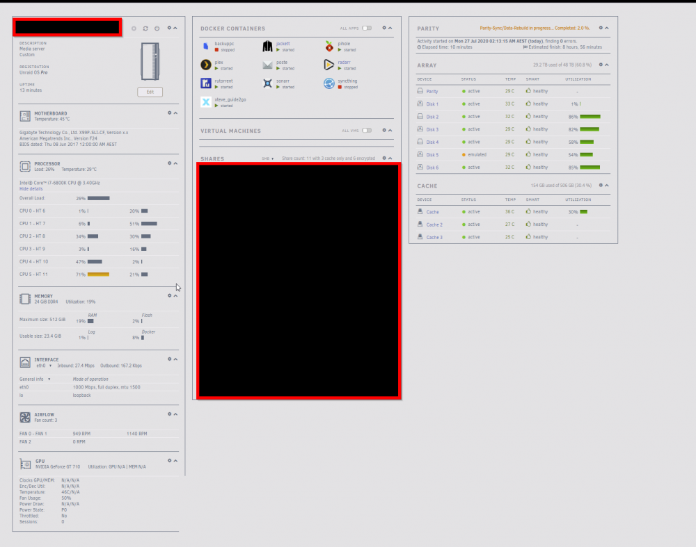
Task: Open the plex container icon
Action: (x=206, y=65)
